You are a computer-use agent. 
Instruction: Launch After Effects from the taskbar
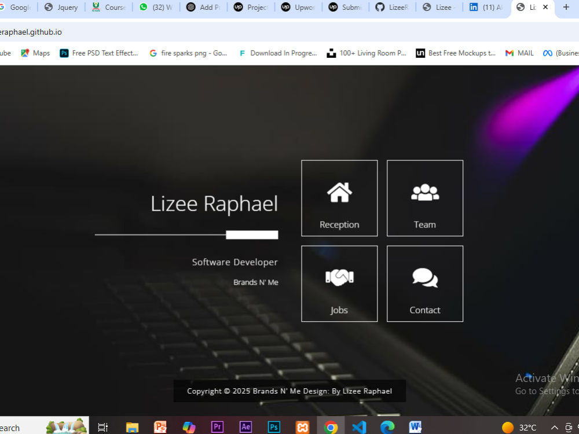(x=245, y=427)
